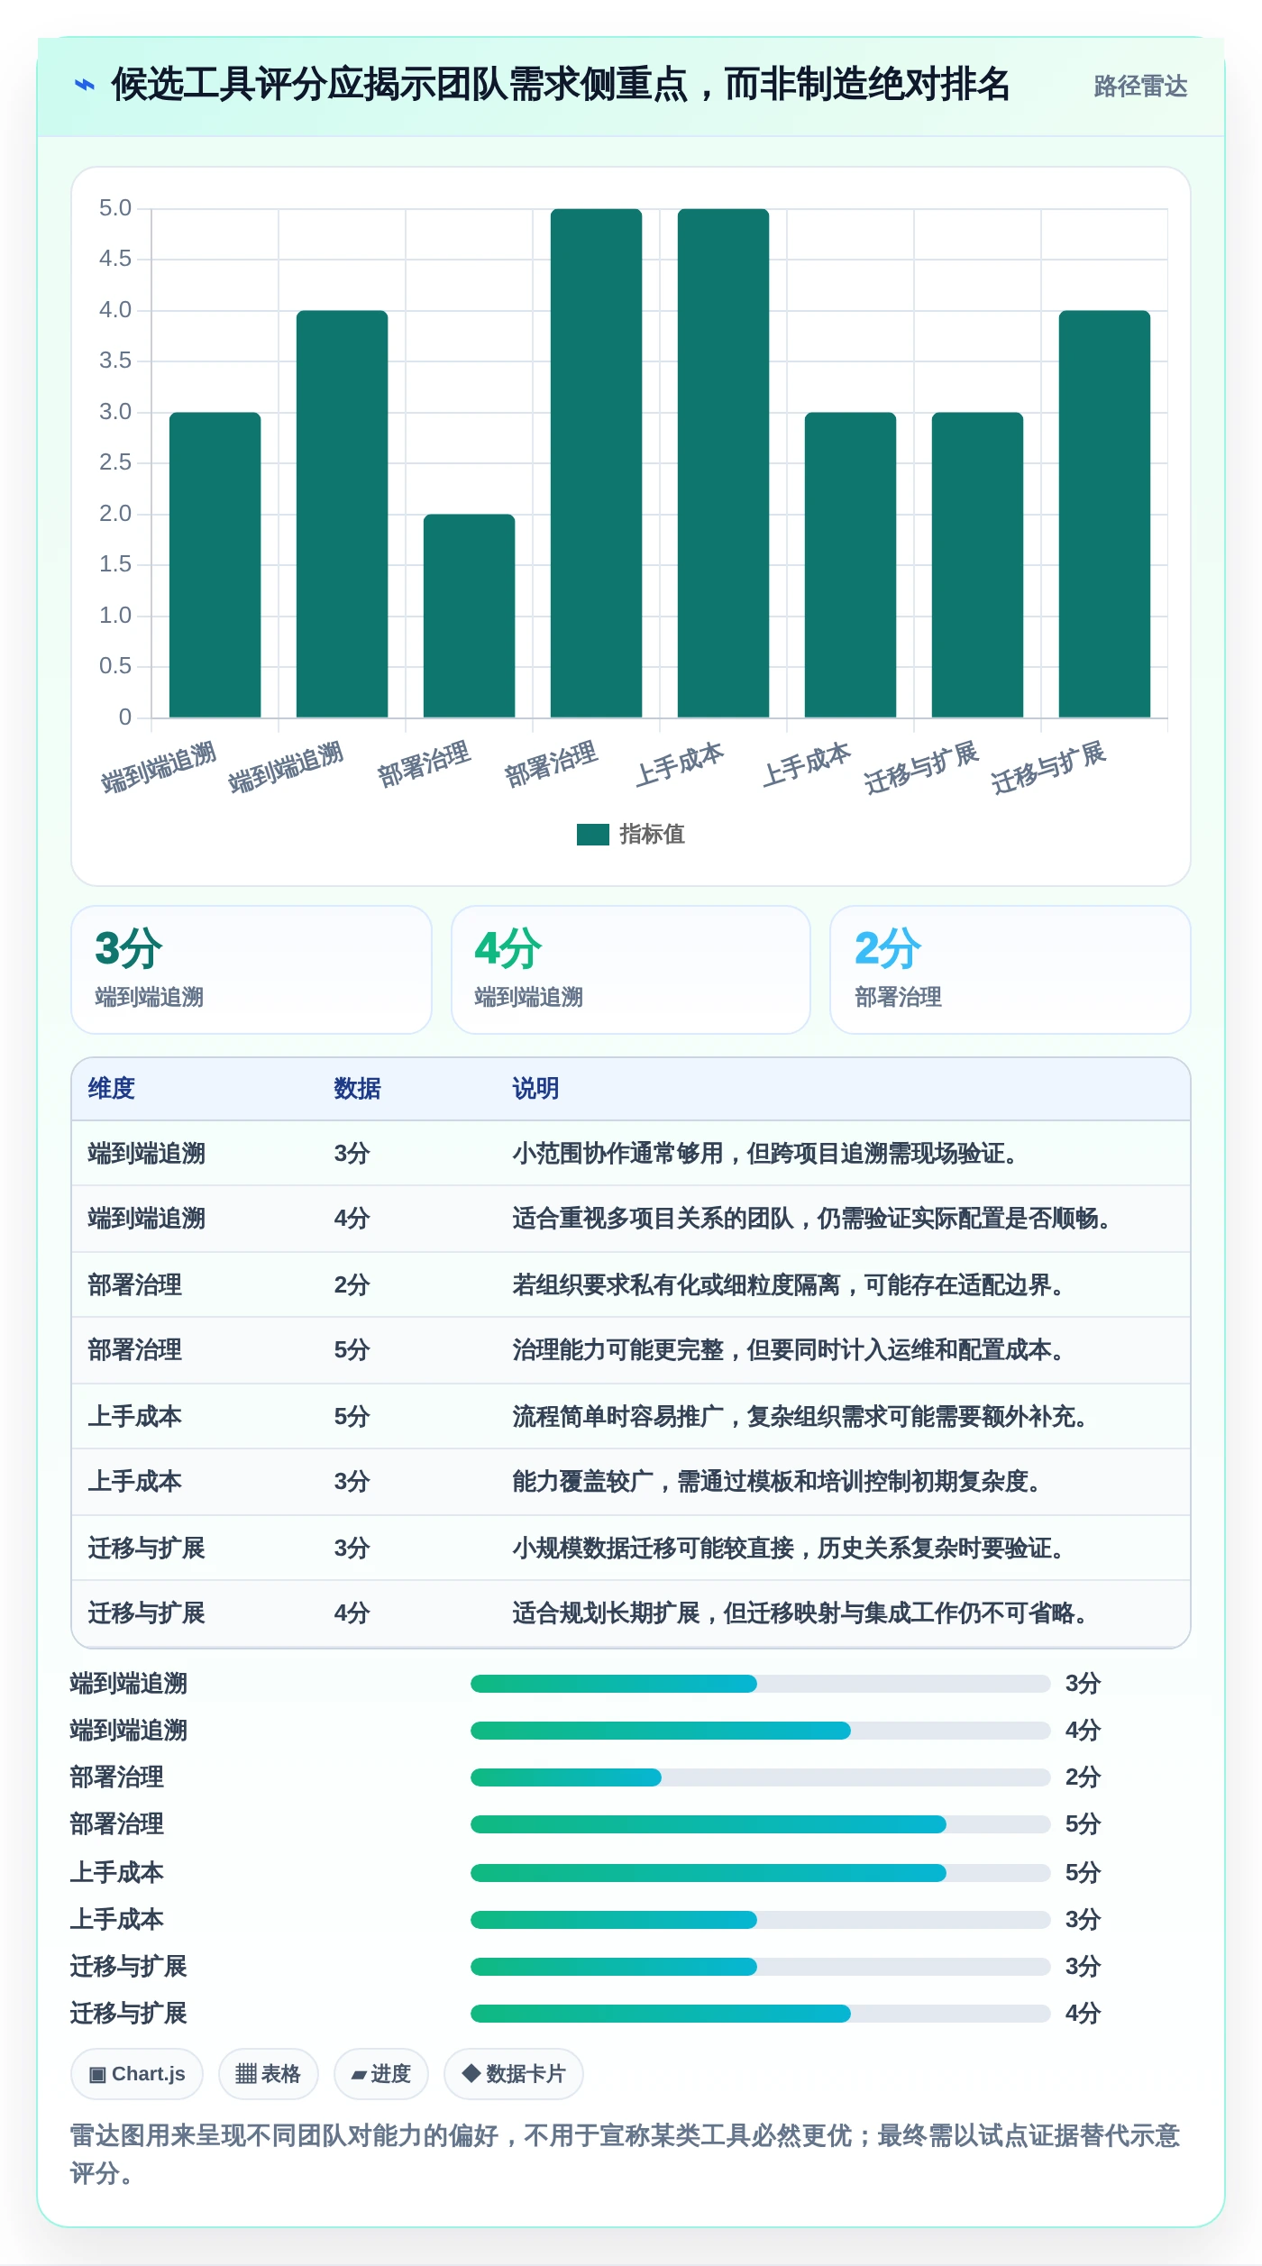Screen dimensions: 1262x2266
Task: Click the table text '小规模数据迁移可能较直接，历史关系复杂时要验证。'
Action: click(789, 1549)
